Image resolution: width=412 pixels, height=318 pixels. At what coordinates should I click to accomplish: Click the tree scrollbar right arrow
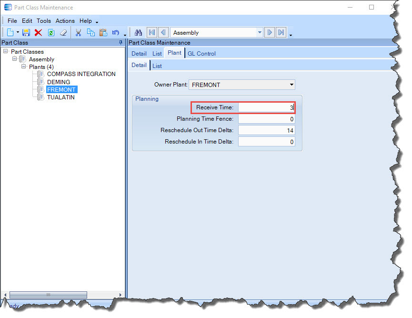121,295
